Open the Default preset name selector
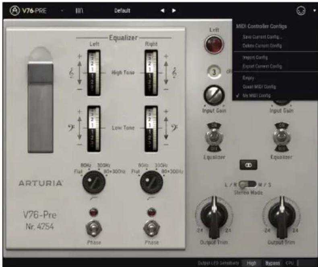Image resolution: width=318 pixels, height=267 pixels. 122,10
